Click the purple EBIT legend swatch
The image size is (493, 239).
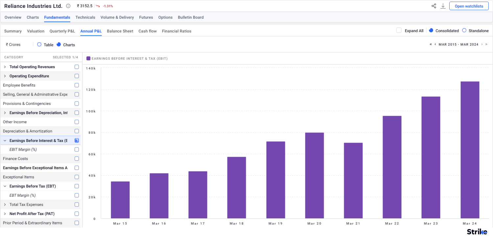(x=88, y=58)
